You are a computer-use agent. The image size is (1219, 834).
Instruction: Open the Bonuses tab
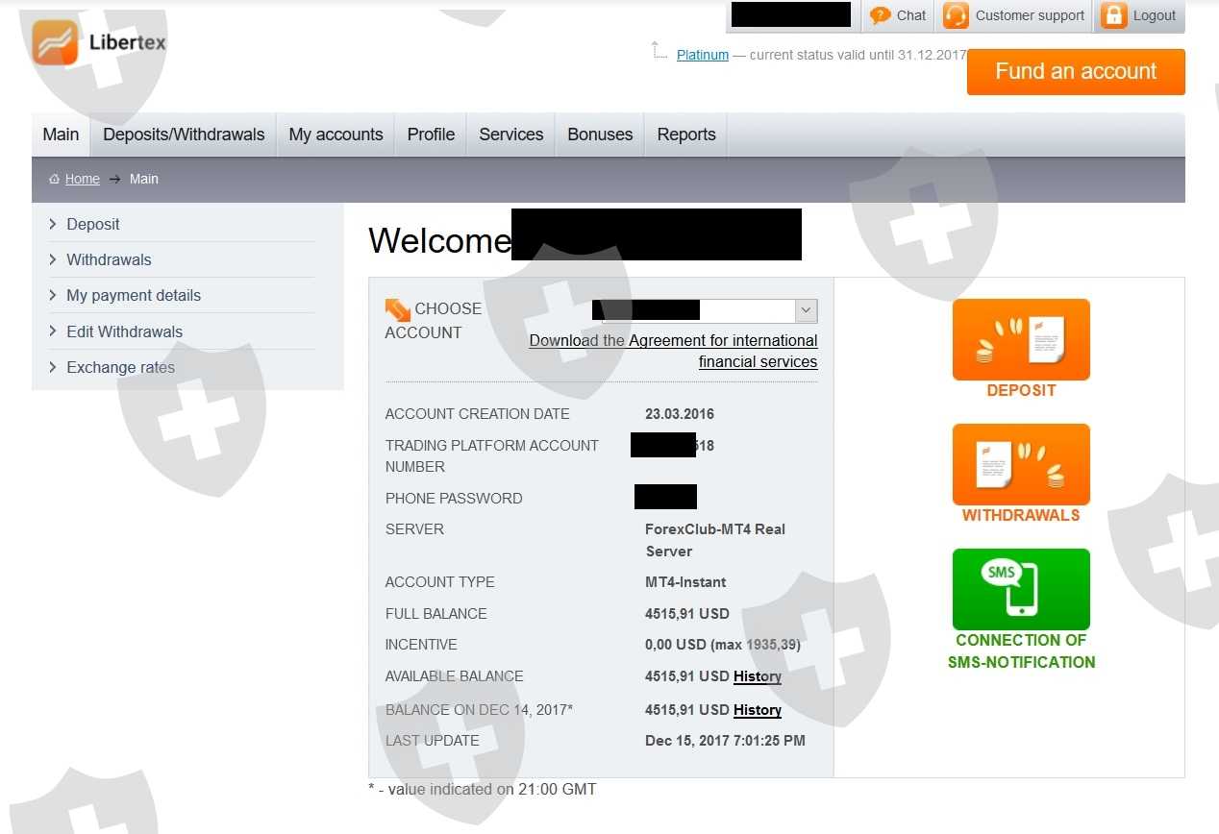[x=600, y=135]
